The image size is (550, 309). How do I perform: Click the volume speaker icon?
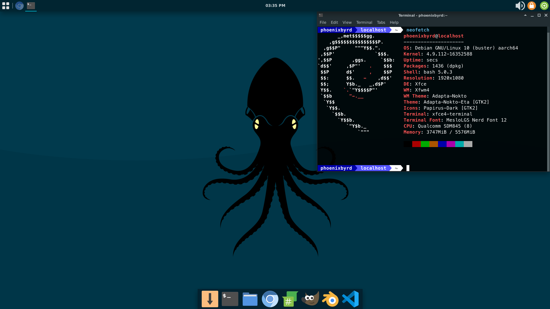click(520, 5)
